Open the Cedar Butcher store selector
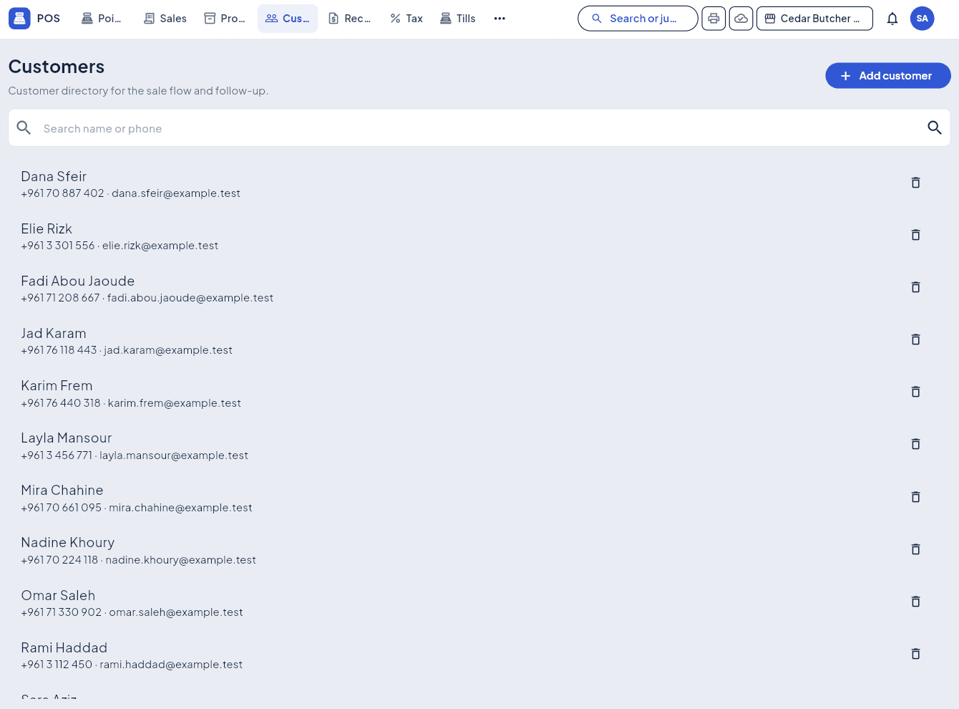 tap(814, 19)
